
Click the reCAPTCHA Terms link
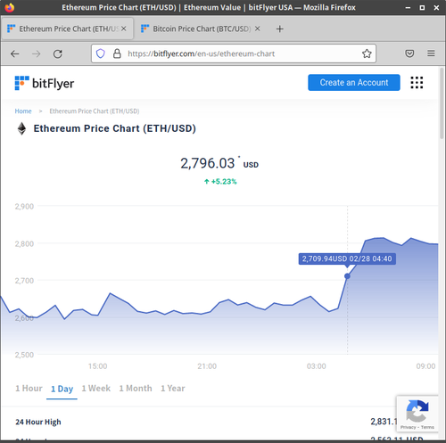coord(427,427)
